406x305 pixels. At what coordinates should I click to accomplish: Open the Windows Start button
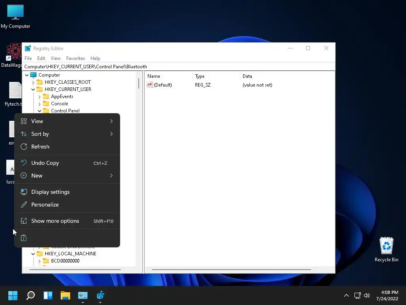click(13, 295)
